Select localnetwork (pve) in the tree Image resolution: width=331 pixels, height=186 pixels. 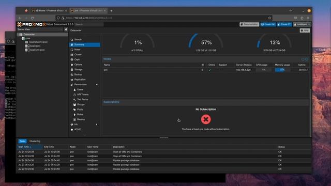(38, 42)
